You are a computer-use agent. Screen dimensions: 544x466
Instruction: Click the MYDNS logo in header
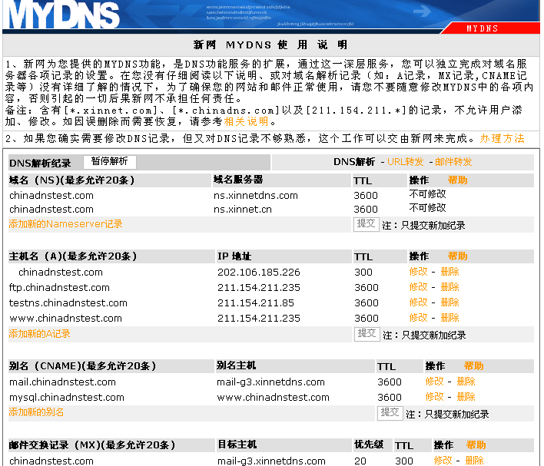tap(65, 15)
